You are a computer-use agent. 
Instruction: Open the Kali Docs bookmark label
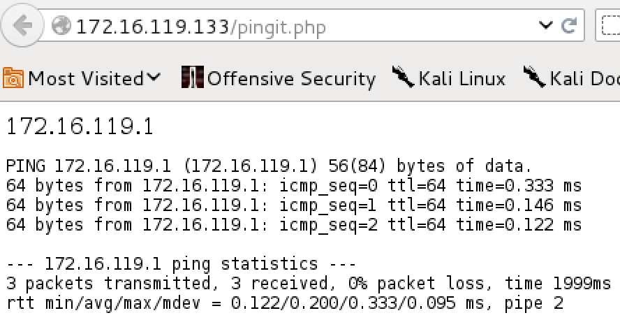[585, 78]
